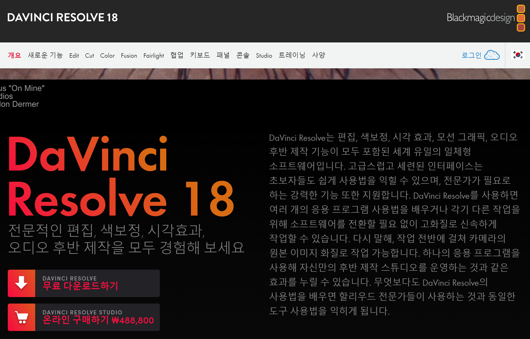The height and width of the screenshot is (339, 530).
Task: Select the 키보드 tab
Action: (x=200, y=55)
